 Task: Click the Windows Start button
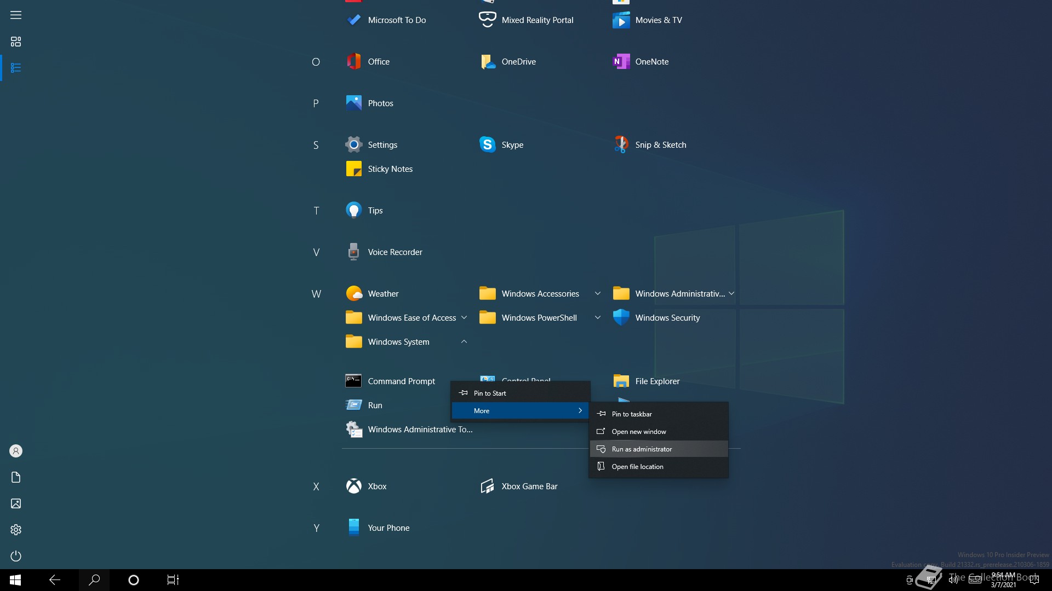point(15,580)
